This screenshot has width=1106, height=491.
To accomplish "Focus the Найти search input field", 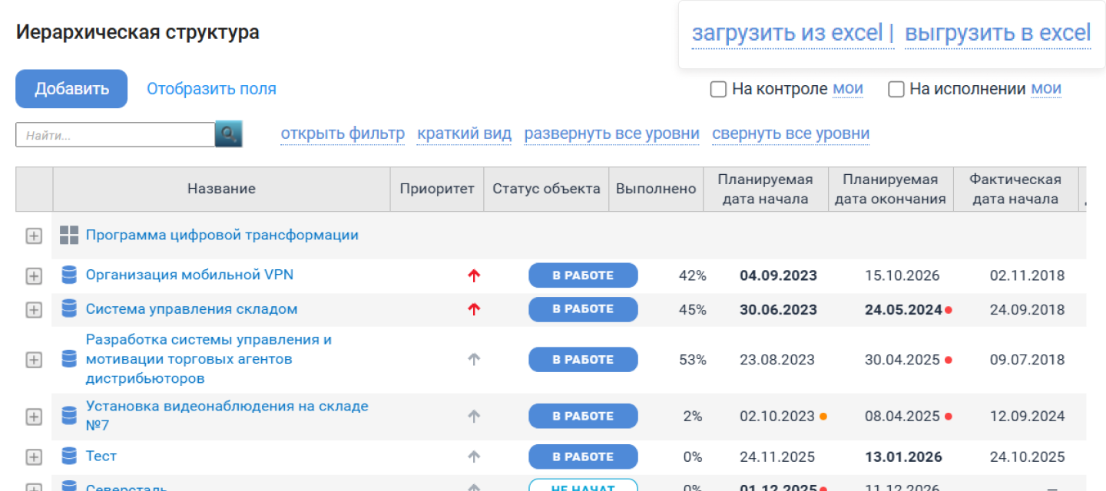I will [115, 135].
